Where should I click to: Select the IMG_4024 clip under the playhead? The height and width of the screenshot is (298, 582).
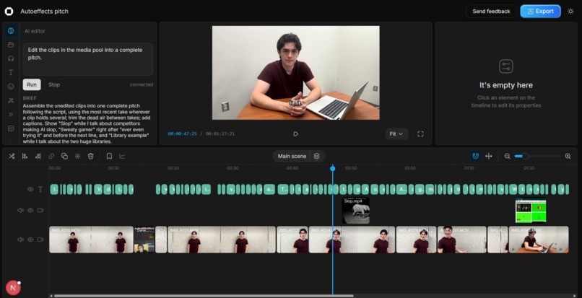pyautogui.click(x=352, y=240)
